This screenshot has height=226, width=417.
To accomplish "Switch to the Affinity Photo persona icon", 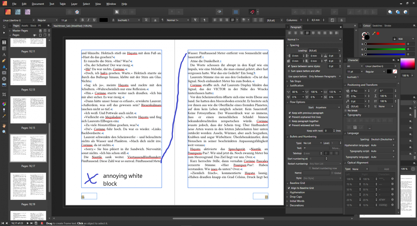I will pos(28,12).
